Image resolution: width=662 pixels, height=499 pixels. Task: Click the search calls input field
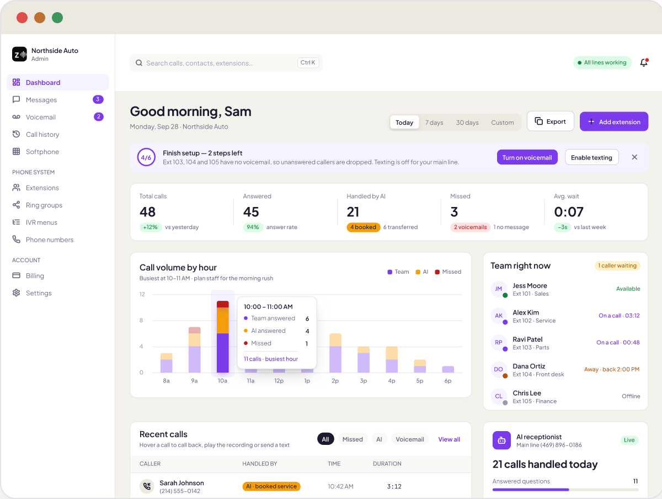click(x=226, y=63)
